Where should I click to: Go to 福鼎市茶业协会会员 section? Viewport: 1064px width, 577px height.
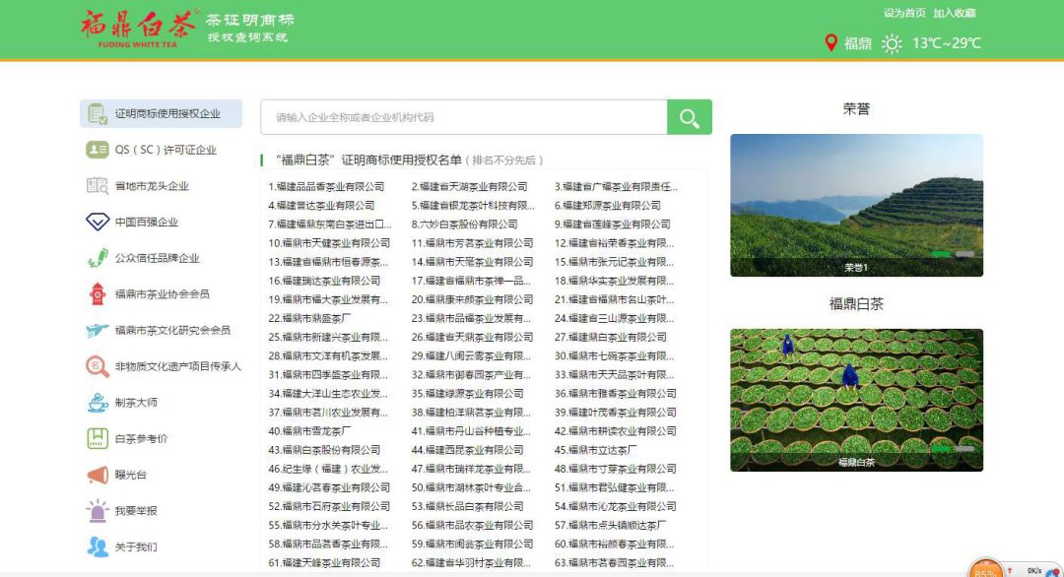tap(161, 293)
